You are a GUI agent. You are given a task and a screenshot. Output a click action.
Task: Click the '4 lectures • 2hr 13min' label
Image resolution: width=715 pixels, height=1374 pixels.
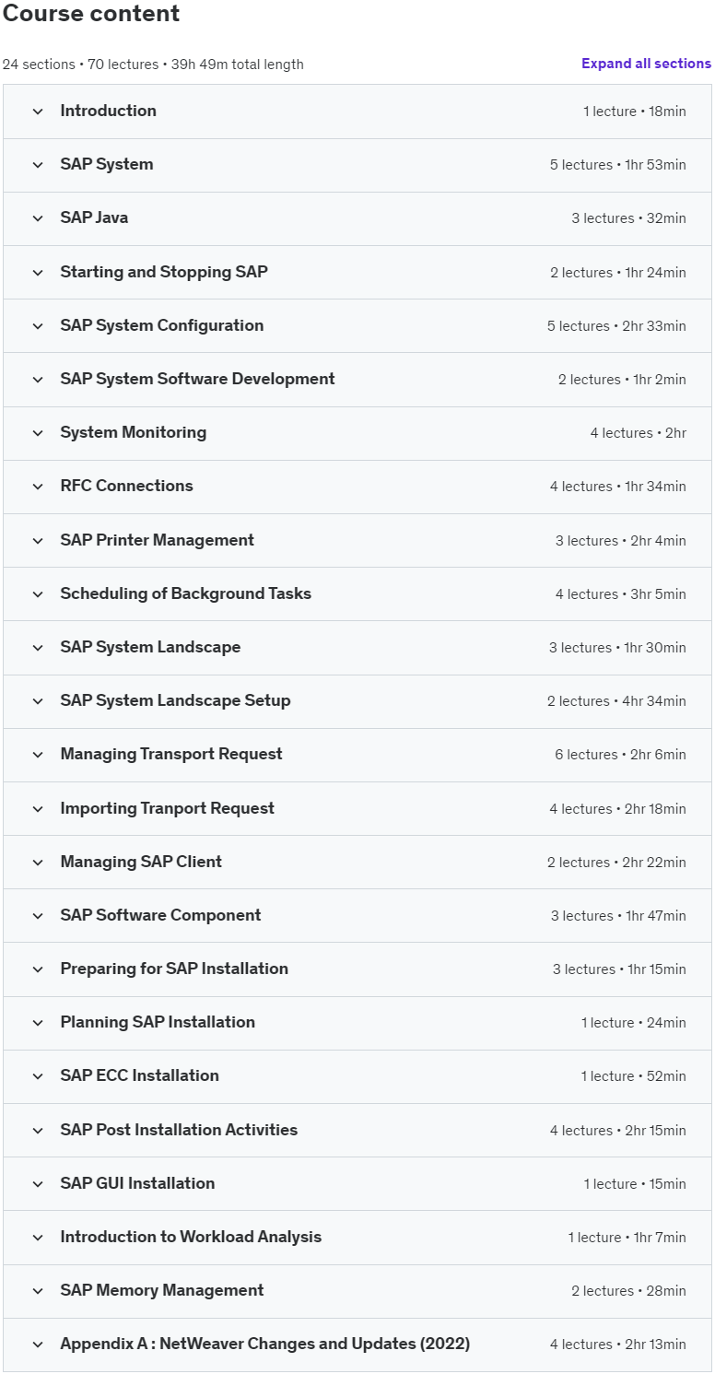coord(618,1345)
